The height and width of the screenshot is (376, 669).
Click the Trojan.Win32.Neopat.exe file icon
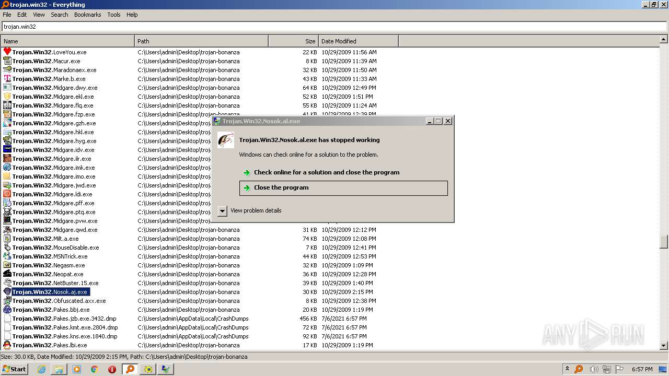7,274
